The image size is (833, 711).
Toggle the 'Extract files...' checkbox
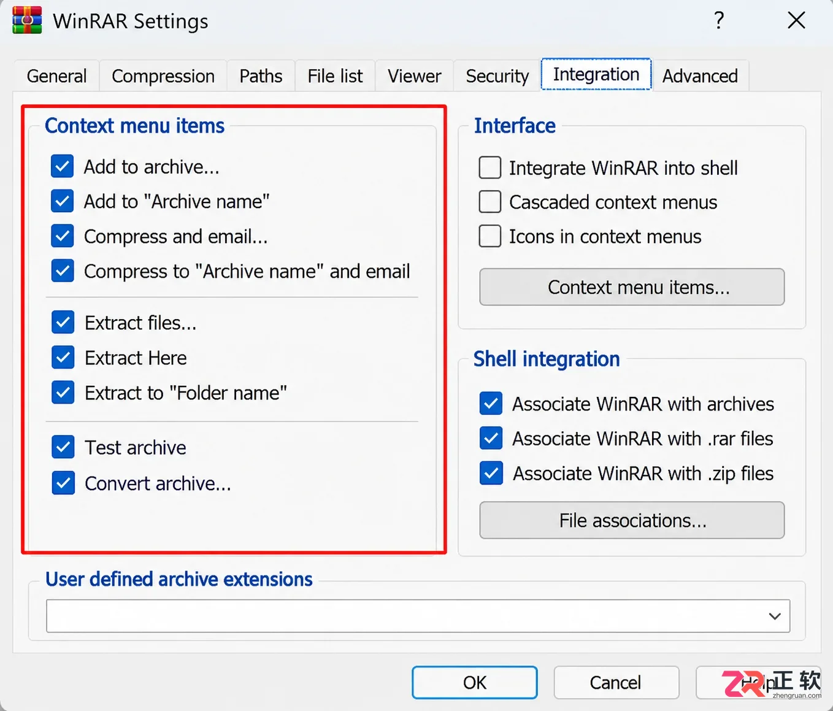pos(63,322)
